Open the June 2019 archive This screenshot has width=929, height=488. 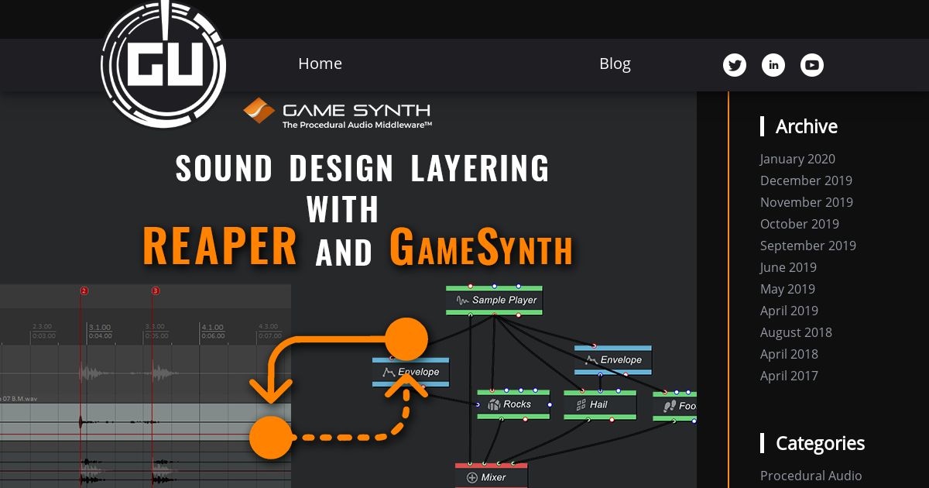[x=788, y=267]
